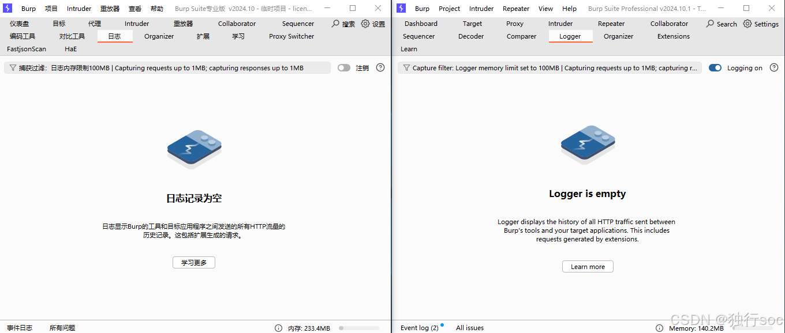Click the funnel icon beside Capture filter
The image size is (785, 333).
(406, 68)
